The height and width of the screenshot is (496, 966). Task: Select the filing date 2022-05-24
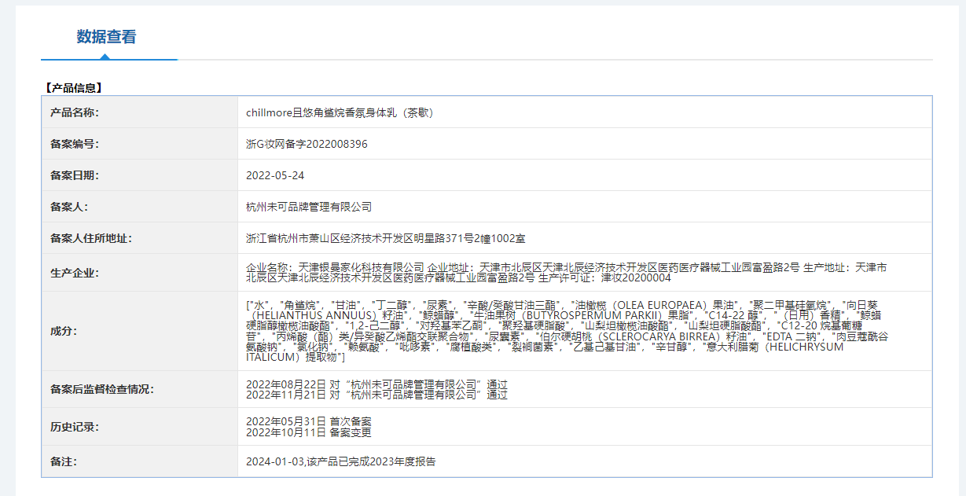[x=275, y=175]
